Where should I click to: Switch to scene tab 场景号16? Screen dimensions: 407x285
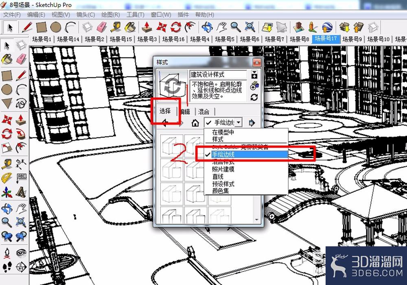pos(173,39)
